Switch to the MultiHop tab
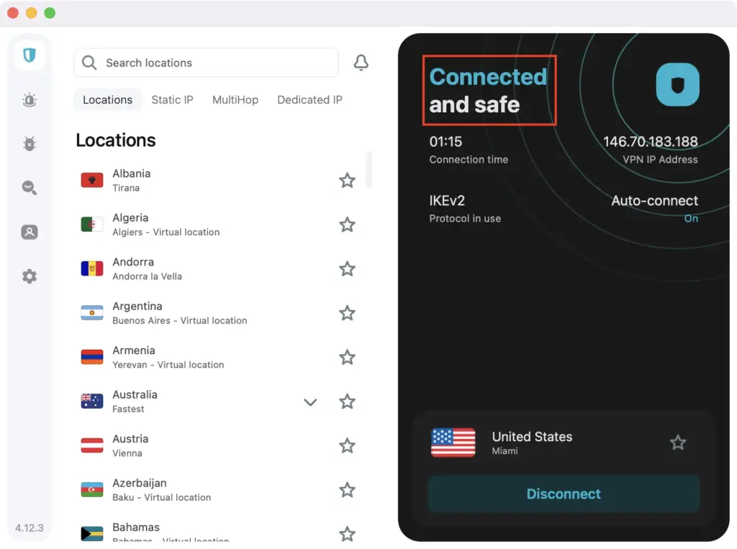Image resolution: width=737 pixels, height=549 pixels. click(x=235, y=100)
